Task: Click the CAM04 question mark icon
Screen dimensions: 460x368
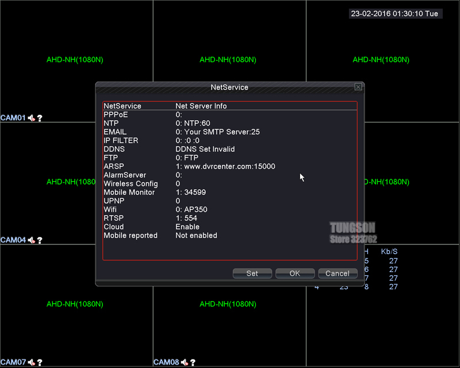Action: 40,240
